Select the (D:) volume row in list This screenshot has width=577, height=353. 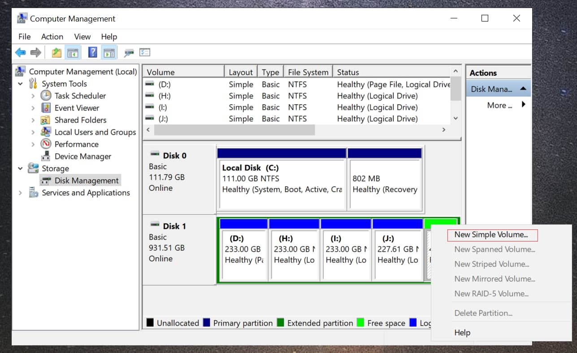tap(296, 84)
